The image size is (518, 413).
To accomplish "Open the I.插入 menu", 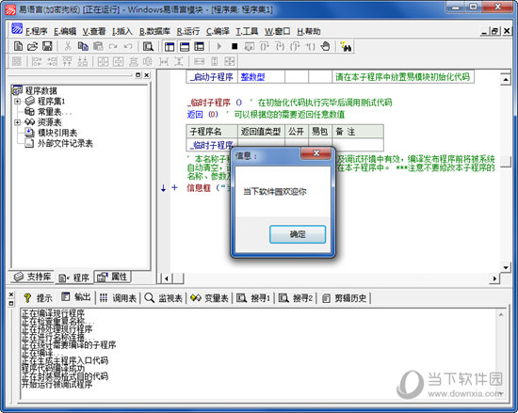I will click(121, 31).
